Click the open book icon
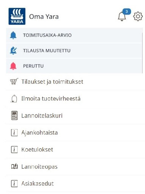The width and height of the screenshot is (145, 194). point(14,166)
